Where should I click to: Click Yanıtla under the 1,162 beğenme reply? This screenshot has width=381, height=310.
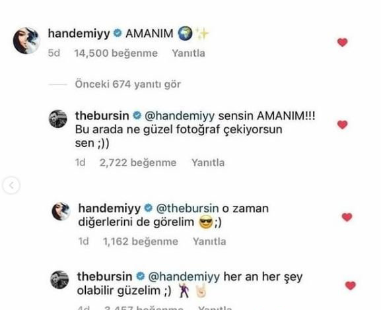pos(209,241)
